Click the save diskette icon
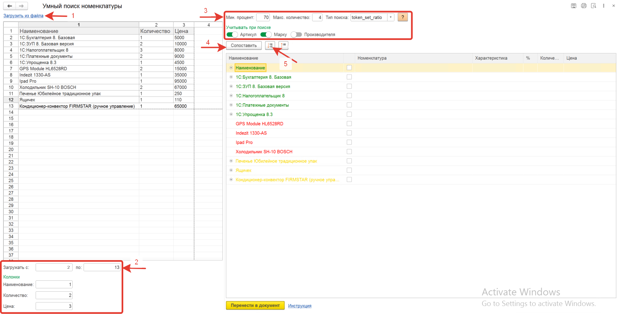622x314 pixels. (574, 6)
